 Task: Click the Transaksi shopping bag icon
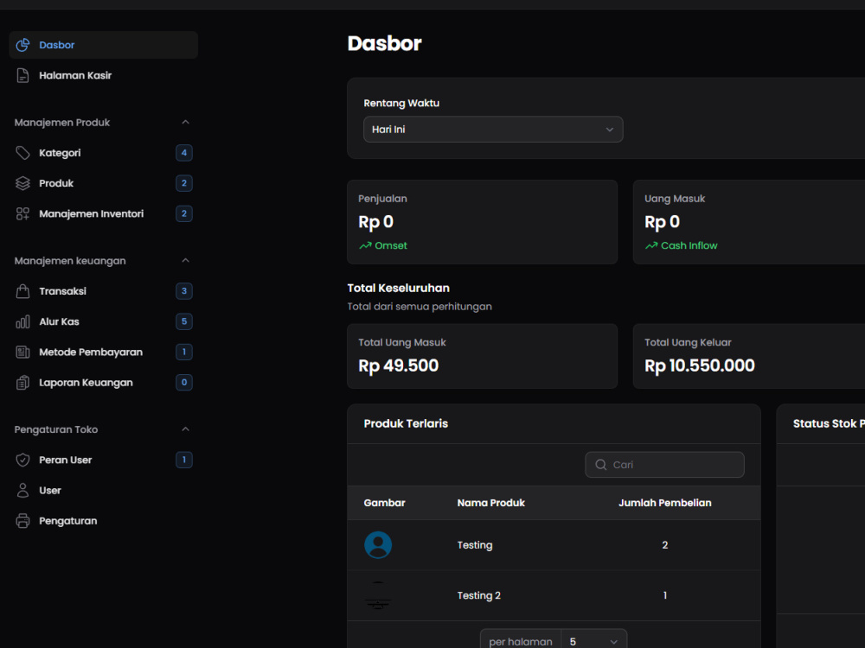coord(22,291)
